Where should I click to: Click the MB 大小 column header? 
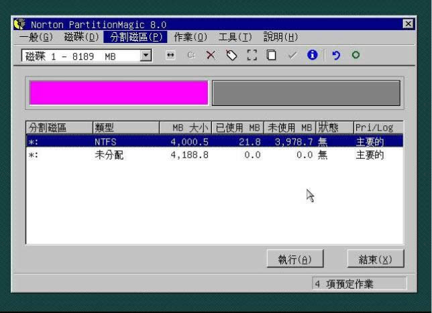(x=185, y=127)
